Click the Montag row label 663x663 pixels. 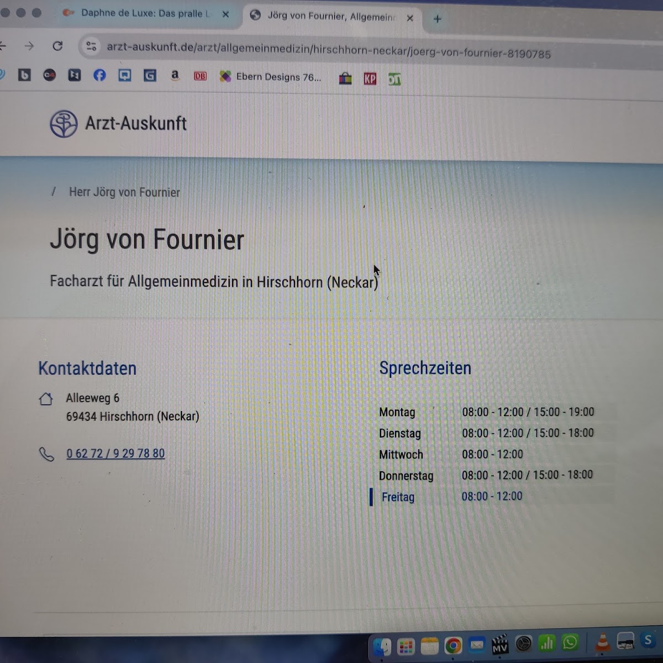point(397,412)
